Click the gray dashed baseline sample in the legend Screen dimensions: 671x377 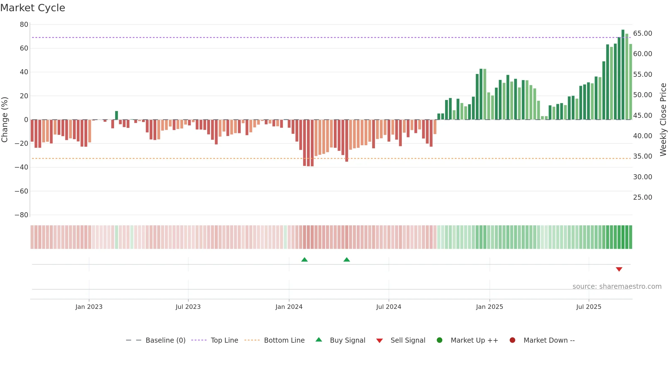(x=133, y=340)
